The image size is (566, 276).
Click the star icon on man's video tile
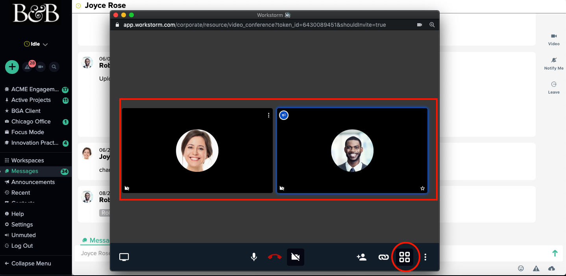click(x=423, y=188)
